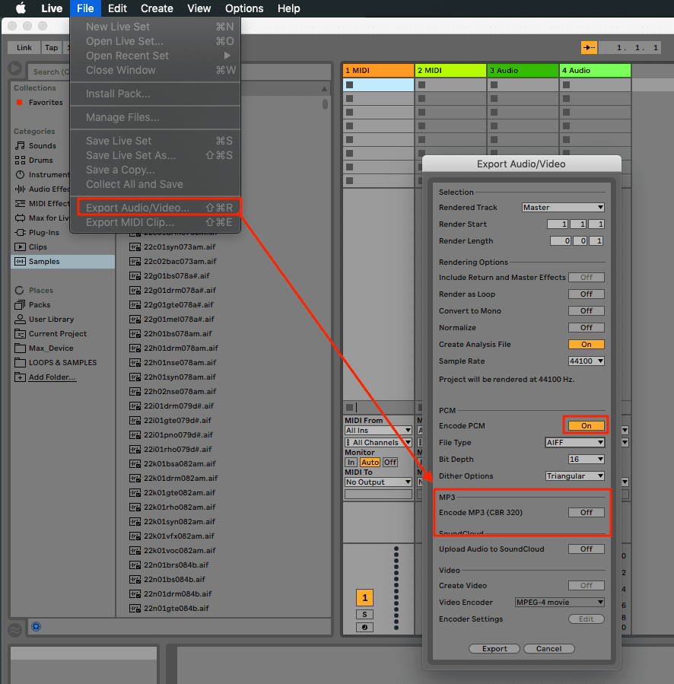Open the Sample Rate 44100 dropdown
Viewport: 674px width, 684px height.
click(x=587, y=361)
